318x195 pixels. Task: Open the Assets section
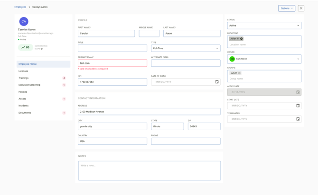(x=43, y=99)
